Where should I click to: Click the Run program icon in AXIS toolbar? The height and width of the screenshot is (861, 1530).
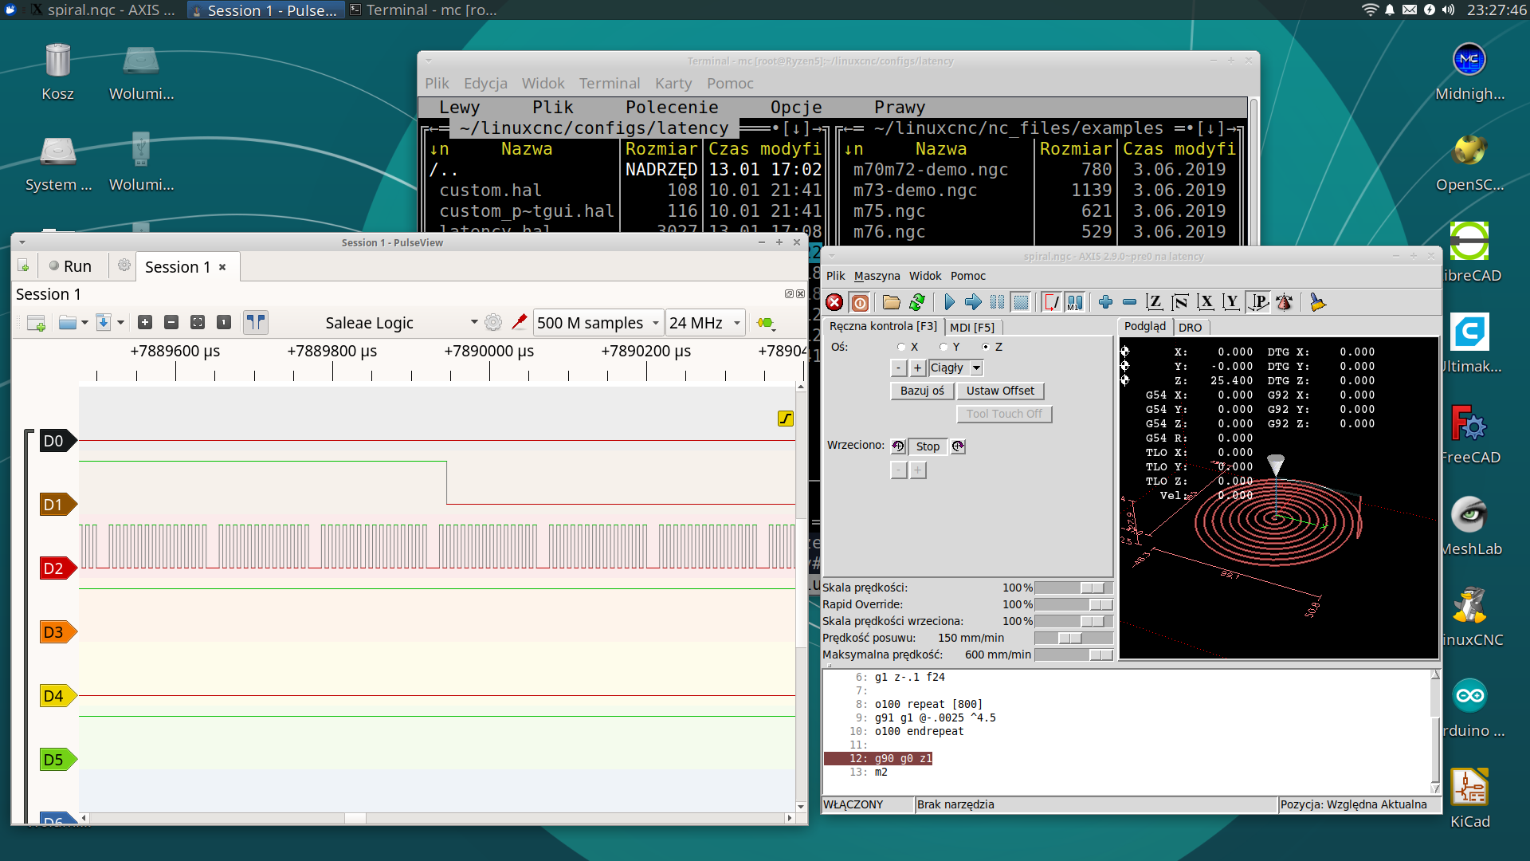pyautogui.click(x=947, y=301)
